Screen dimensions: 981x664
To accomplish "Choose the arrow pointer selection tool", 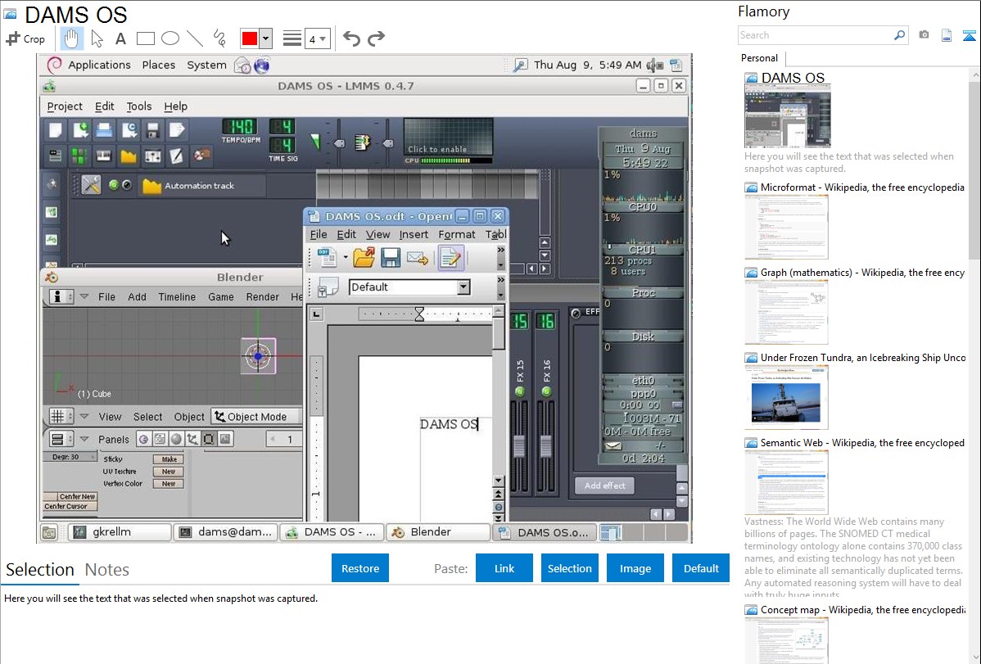I will click(x=97, y=38).
